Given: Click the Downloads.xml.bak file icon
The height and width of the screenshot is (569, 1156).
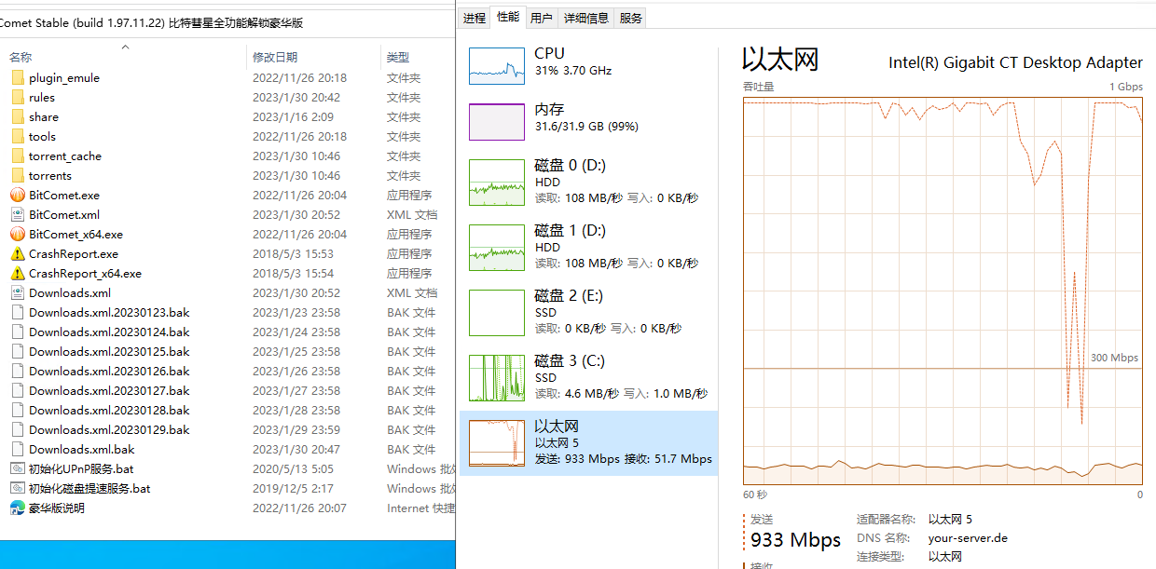Looking at the screenshot, I should tap(18, 450).
